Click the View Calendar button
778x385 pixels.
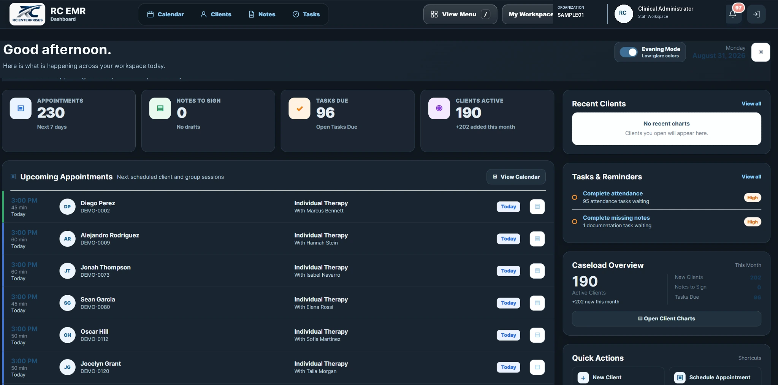(516, 177)
